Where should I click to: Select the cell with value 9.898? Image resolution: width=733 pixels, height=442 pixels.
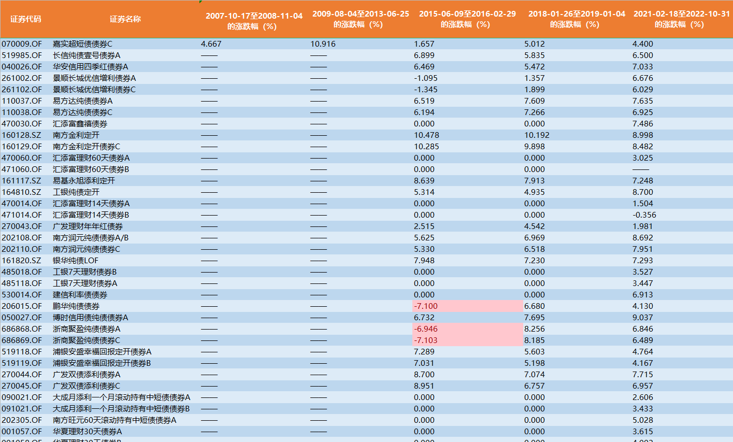[x=534, y=147]
